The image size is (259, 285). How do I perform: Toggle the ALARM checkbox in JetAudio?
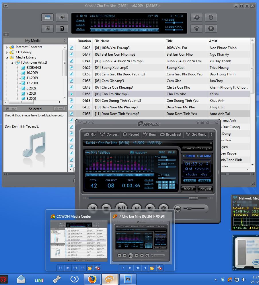pyautogui.click(x=198, y=156)
